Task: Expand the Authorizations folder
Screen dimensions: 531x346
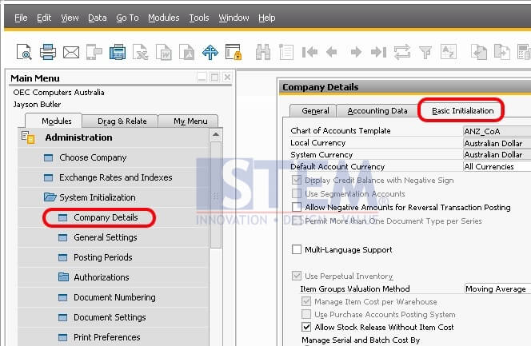Action: coord(63,277)
